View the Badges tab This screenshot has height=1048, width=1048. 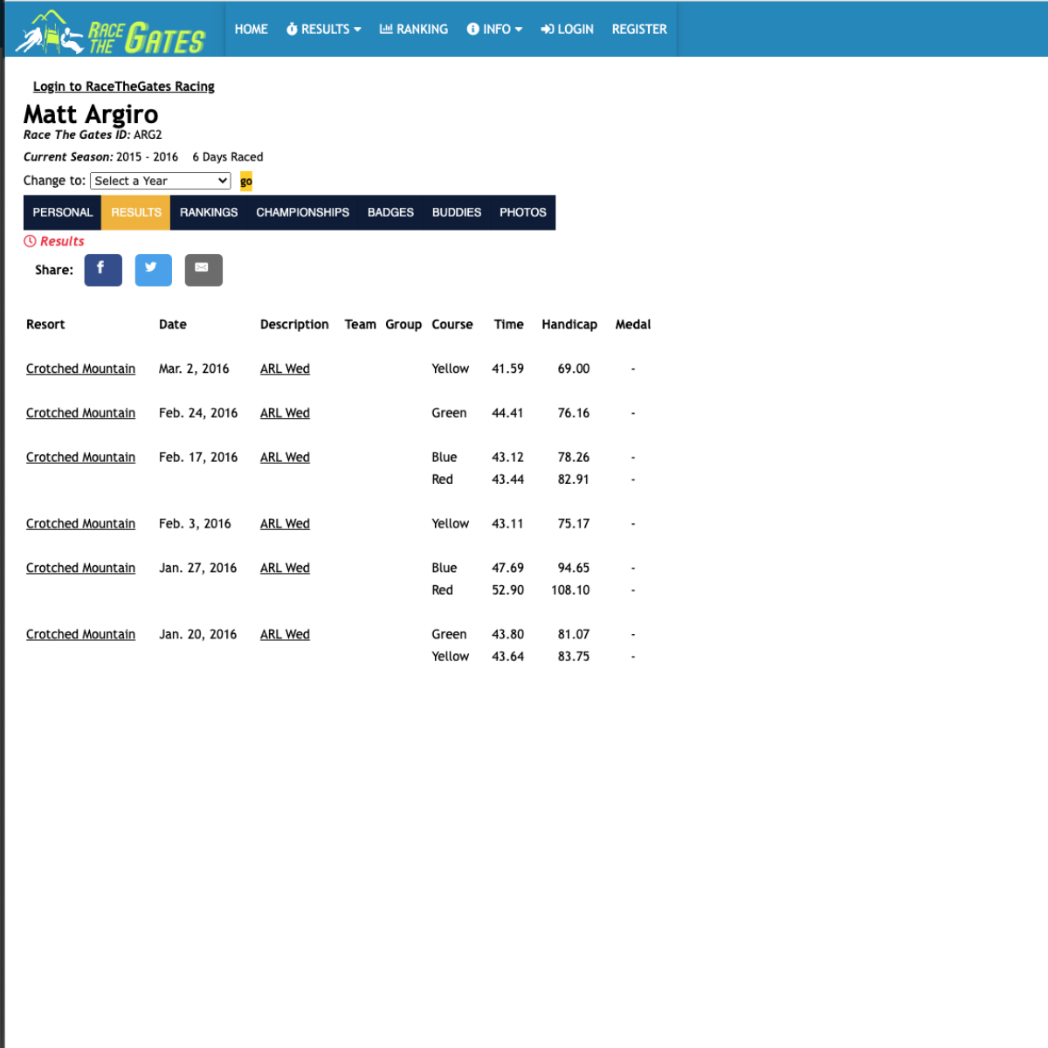tap(390, 212)
